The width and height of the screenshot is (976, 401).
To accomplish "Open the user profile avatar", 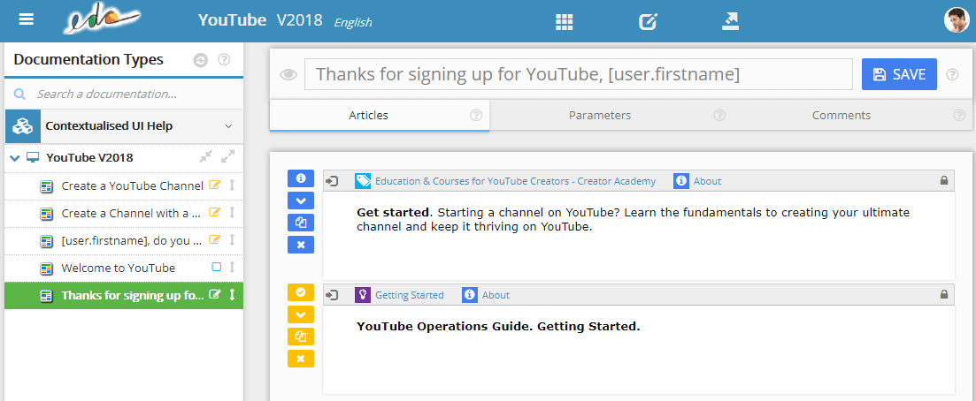I will click(x=957, y=20).
